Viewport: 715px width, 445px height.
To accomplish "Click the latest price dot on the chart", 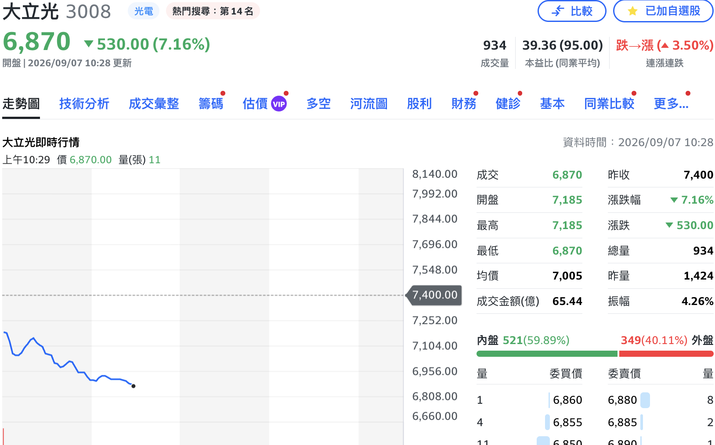I will (134, 386).
